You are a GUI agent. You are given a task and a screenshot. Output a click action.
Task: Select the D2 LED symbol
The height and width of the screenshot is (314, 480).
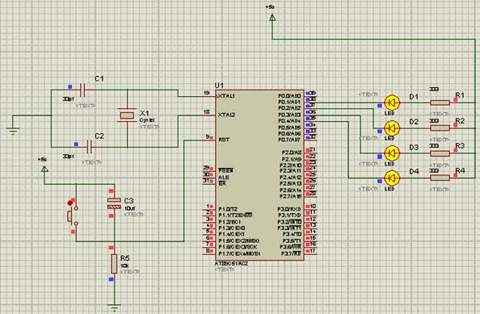[x=392, y=128]
